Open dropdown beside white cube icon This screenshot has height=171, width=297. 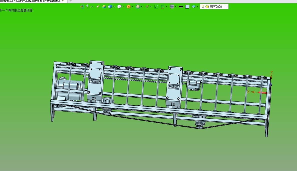(x=123, y=7)
